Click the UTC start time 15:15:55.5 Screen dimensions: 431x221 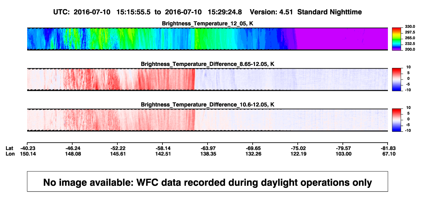pos(134,12)
